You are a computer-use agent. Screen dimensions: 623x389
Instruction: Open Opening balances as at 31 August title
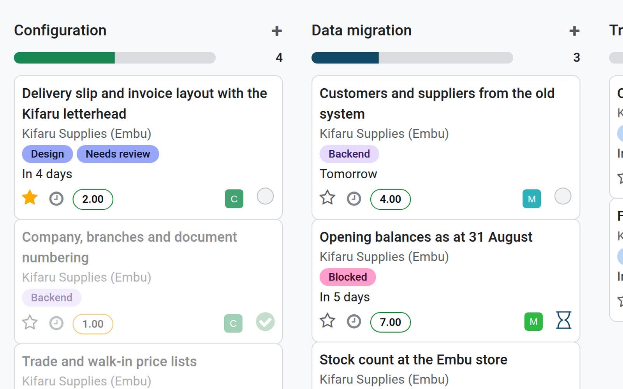point(426,237)
